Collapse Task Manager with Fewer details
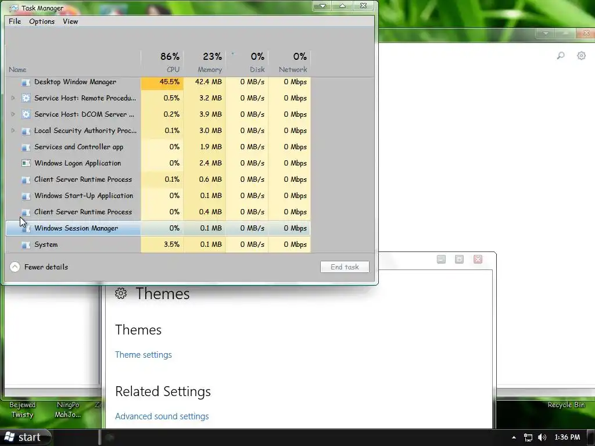 (x=39, y=267)
